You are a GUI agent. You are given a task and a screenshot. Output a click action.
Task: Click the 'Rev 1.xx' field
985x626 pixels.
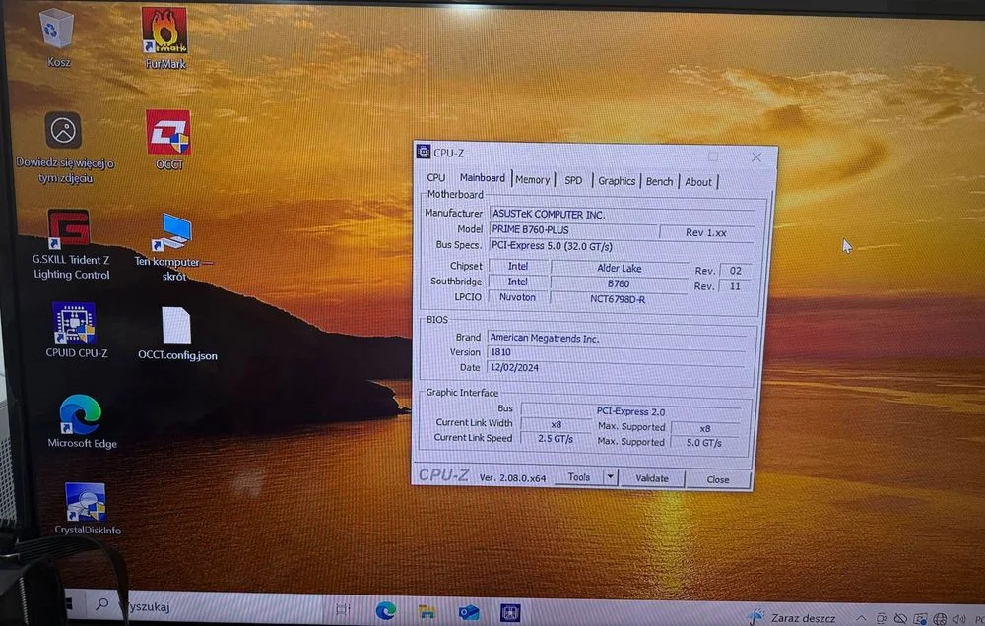pos(706,232)
